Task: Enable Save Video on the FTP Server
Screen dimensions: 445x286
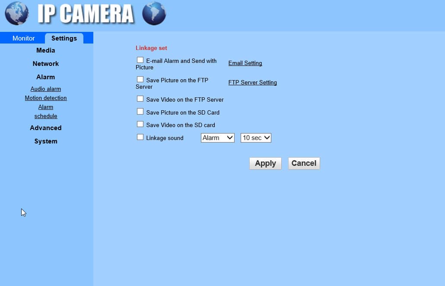Action: 140,99
